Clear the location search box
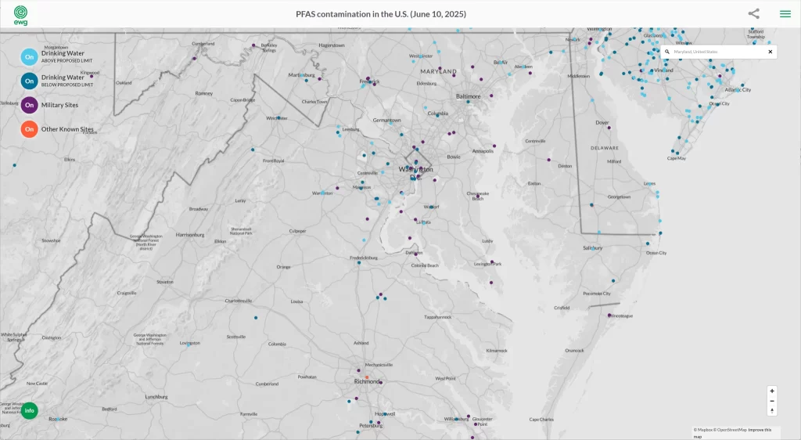Image resolution: width=801 pixels, height=440 pixels. pyautogui.click(x=770, y=52)
